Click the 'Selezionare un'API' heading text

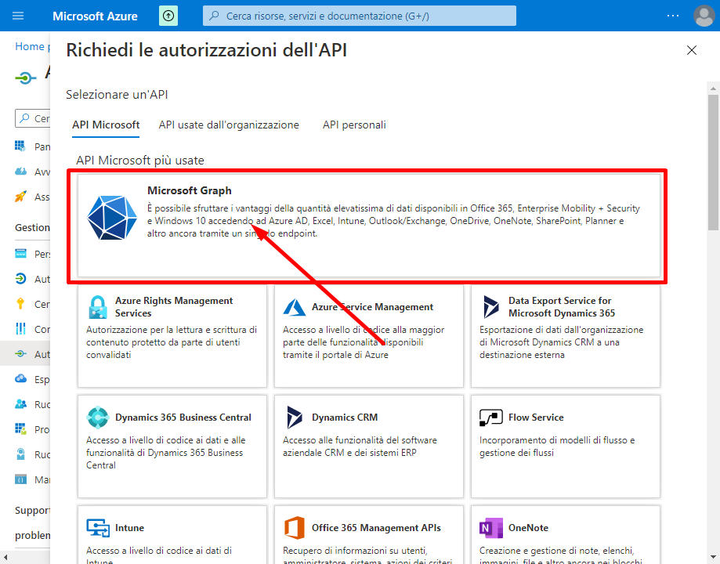point(117,94)
